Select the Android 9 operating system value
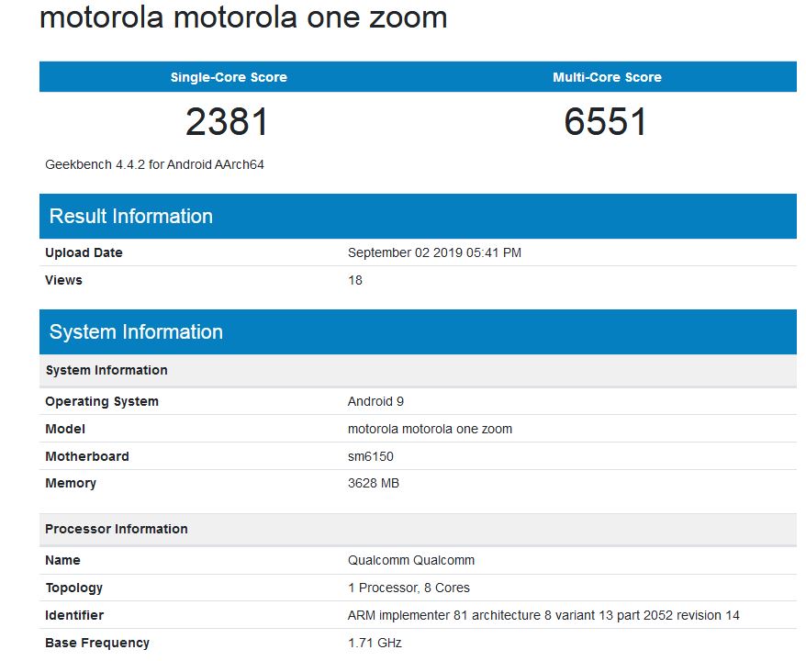Viewport: 806px width, 661px height. click(x=375, y=401)
